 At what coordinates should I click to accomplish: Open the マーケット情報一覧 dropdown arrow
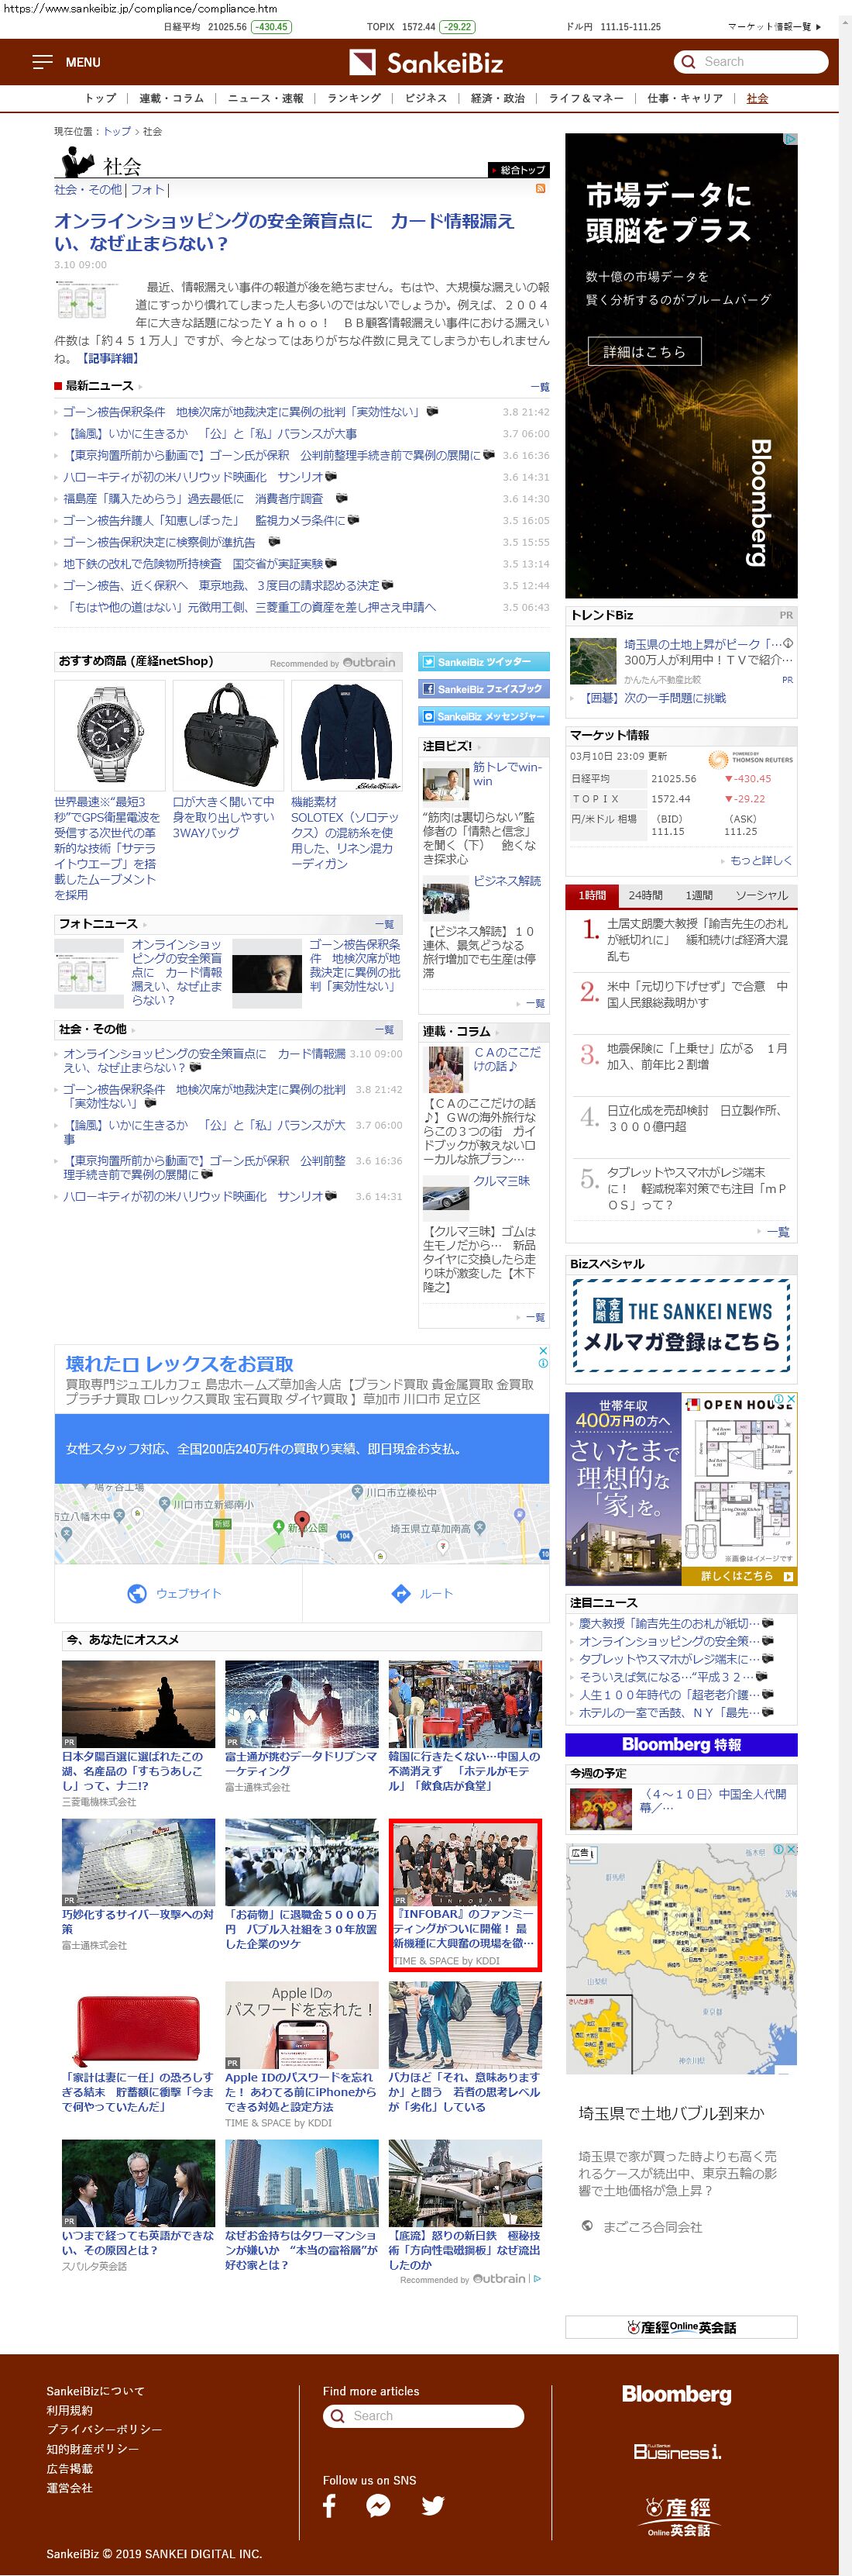pos(818,27)
